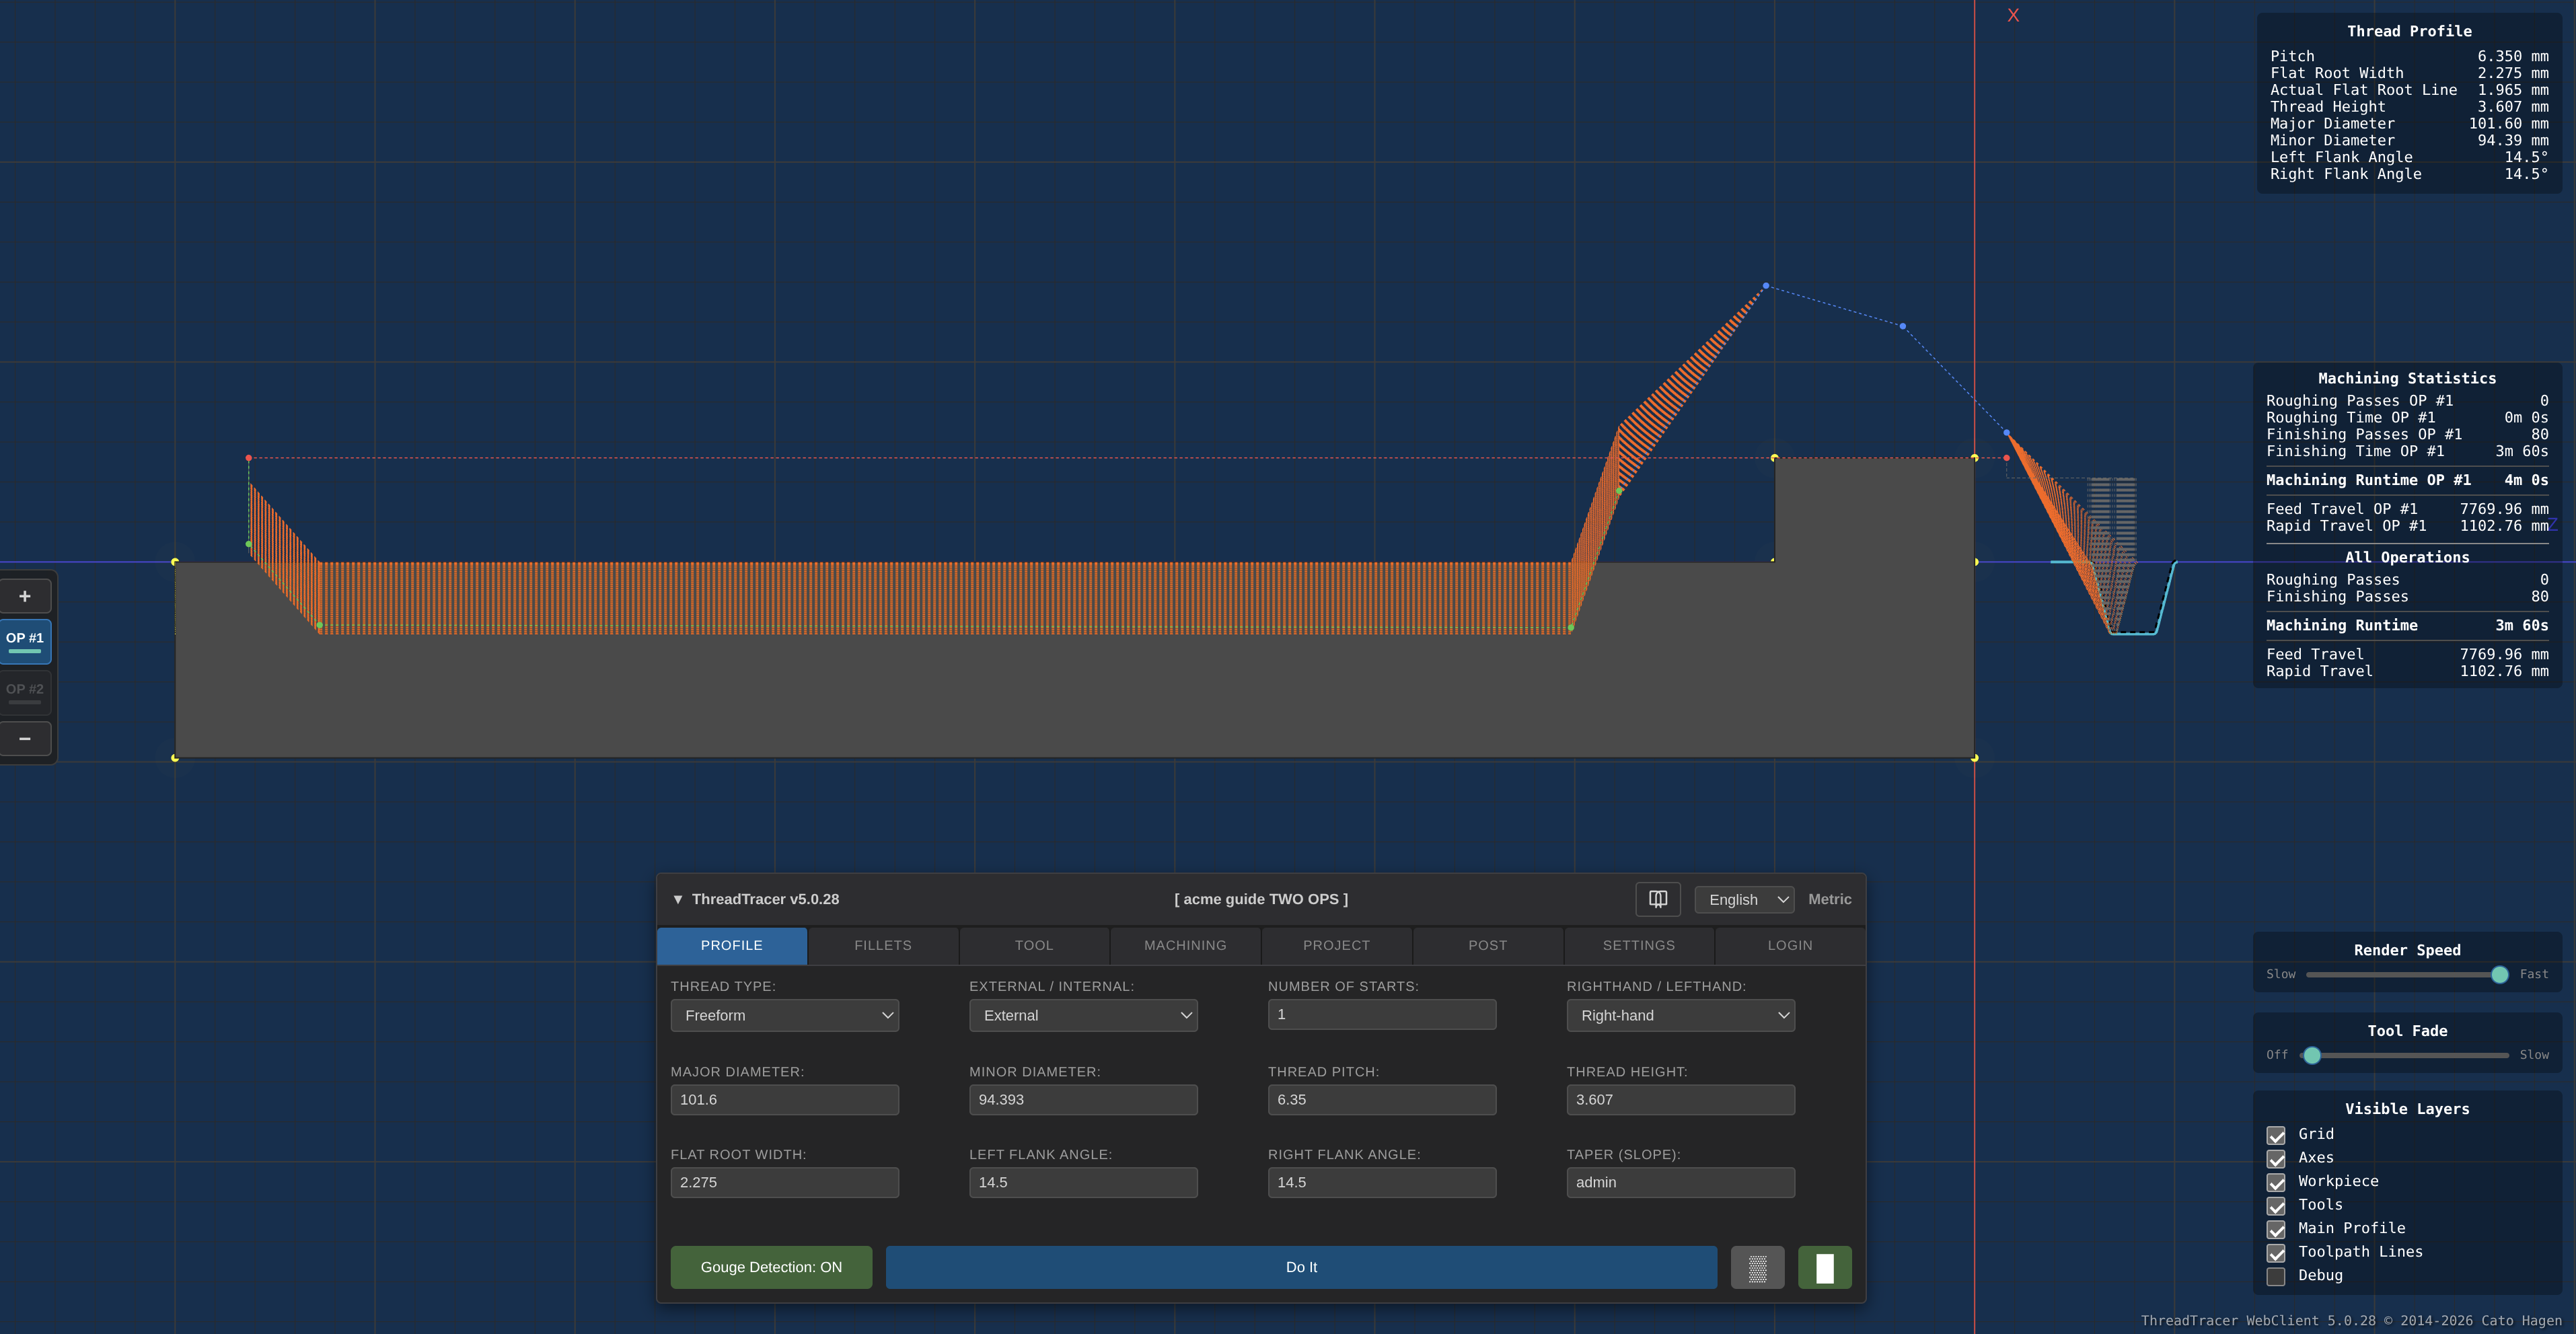Toggle Gouge Detection off
Viewport: 2576px width, 1334px height.
pyautogui.click(x=771, y=1267)
